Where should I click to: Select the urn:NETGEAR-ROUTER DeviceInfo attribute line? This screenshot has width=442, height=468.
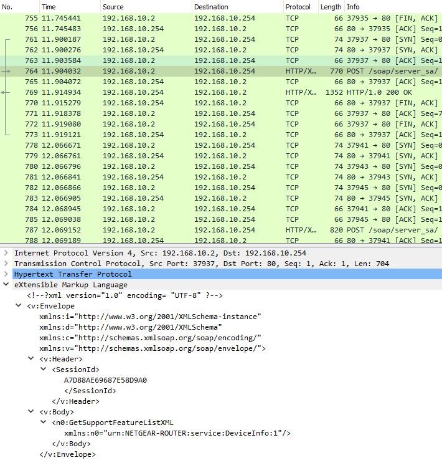coord(177,433)
